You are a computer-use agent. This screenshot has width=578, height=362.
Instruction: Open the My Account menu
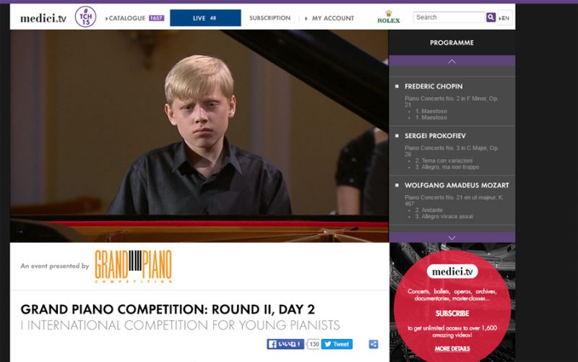coord(329,18)
